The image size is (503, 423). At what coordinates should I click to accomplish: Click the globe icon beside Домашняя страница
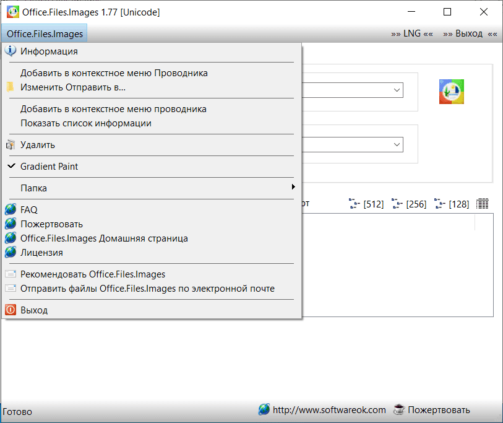click(x=11, y=238)
